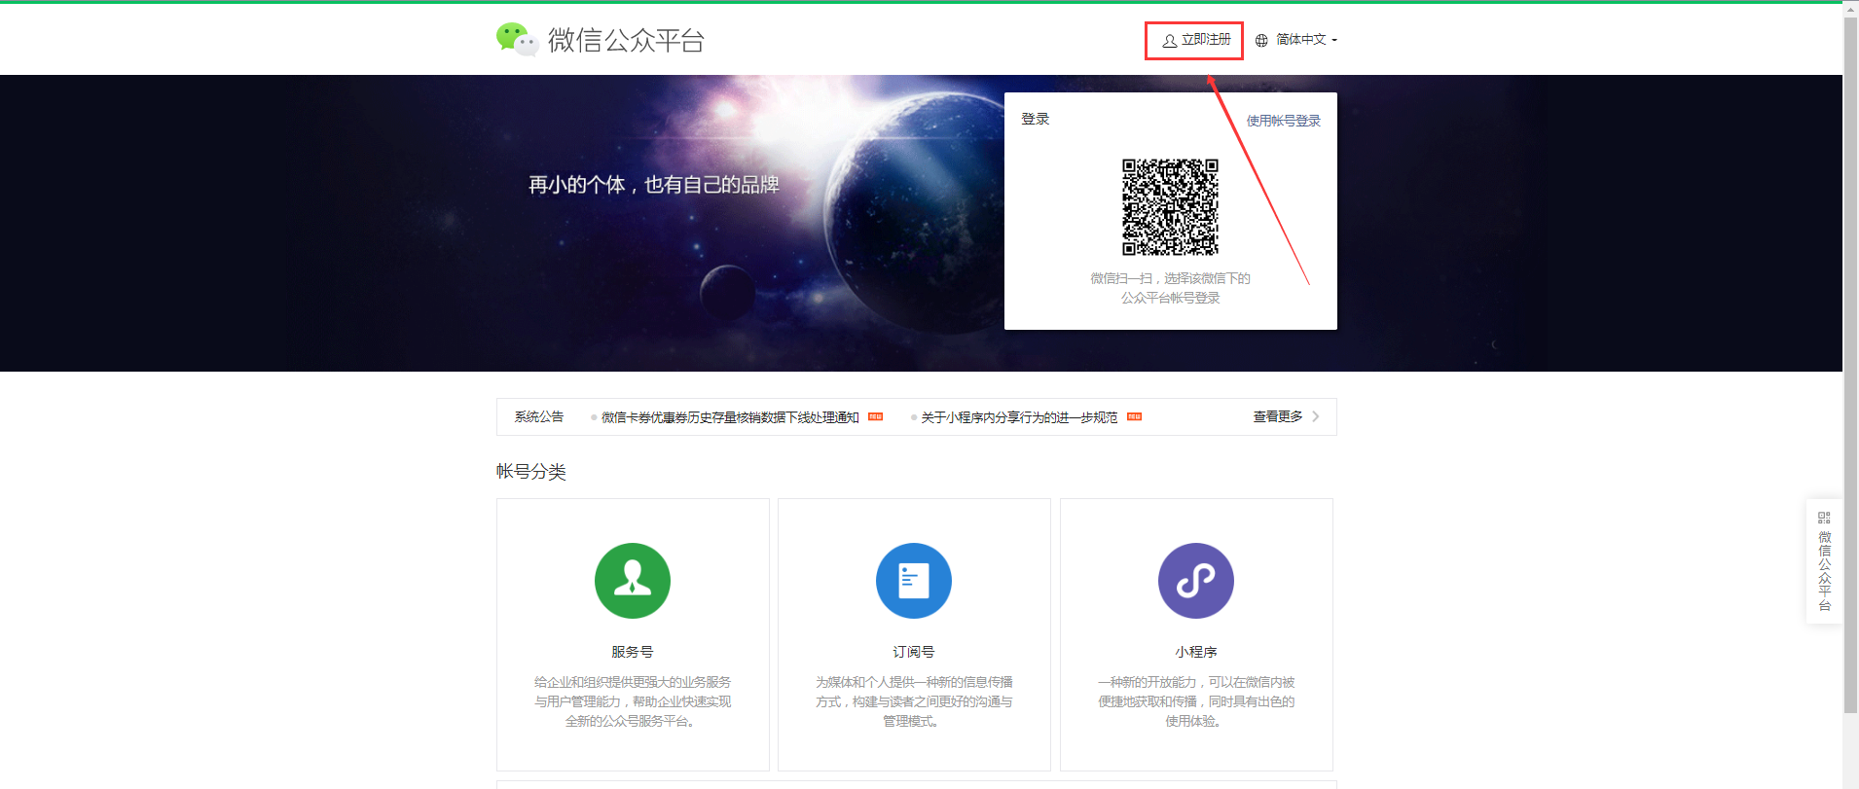Click the chevron next to 查看更多
Screen dimensions: 1859x789
click(x=1316, y=416)
